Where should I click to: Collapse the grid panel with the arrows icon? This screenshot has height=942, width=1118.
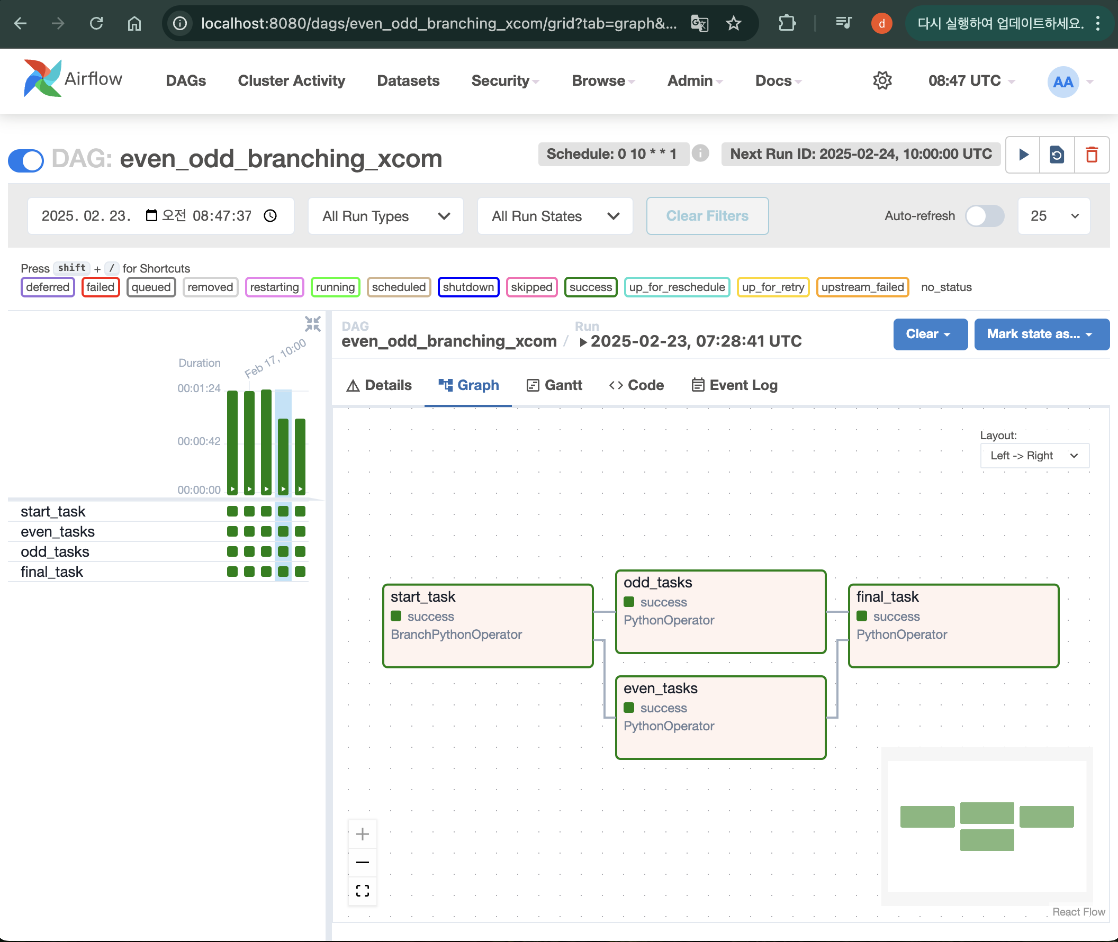[312, 323]
